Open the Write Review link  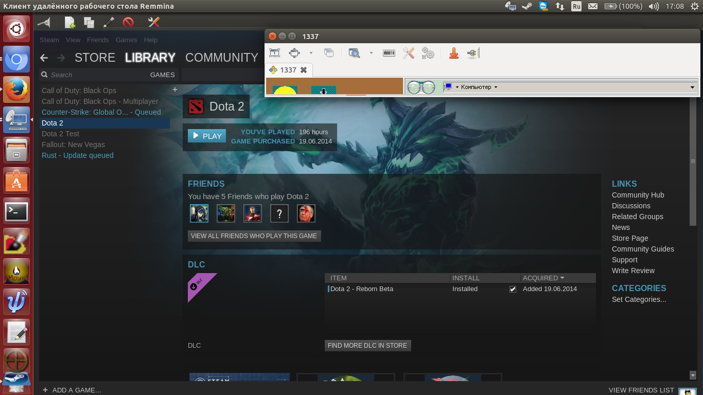point(633,271)
